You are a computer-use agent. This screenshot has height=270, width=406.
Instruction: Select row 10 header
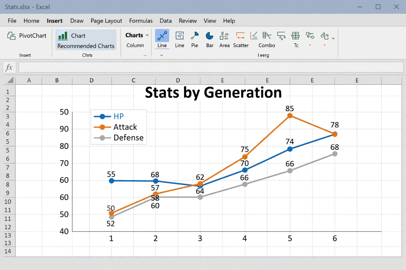coord(8,202)
